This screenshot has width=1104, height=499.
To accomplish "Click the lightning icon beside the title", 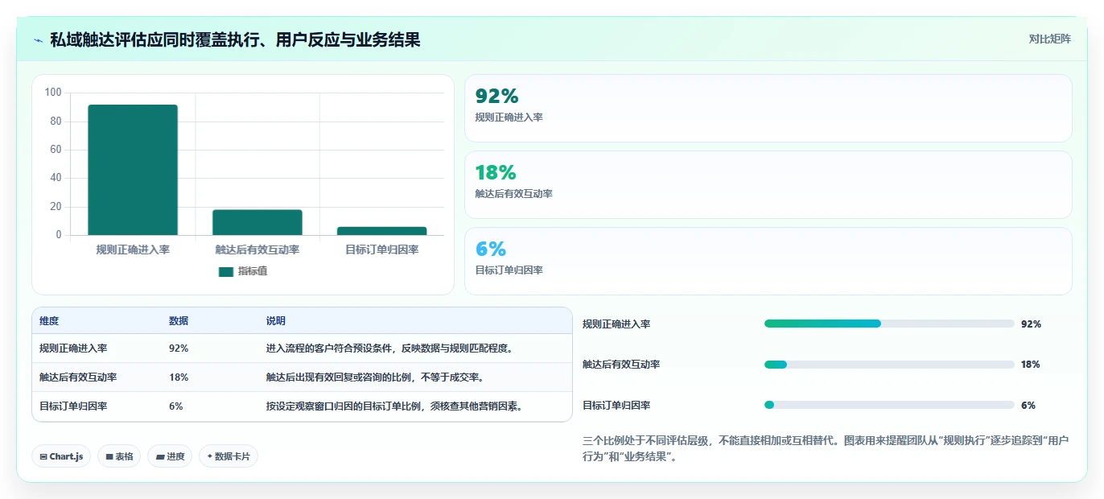I will tap(39, 40).
